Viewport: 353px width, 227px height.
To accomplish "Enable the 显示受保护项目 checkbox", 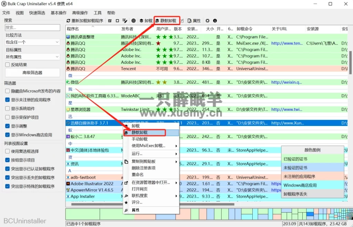I will [x=8, y=117].
